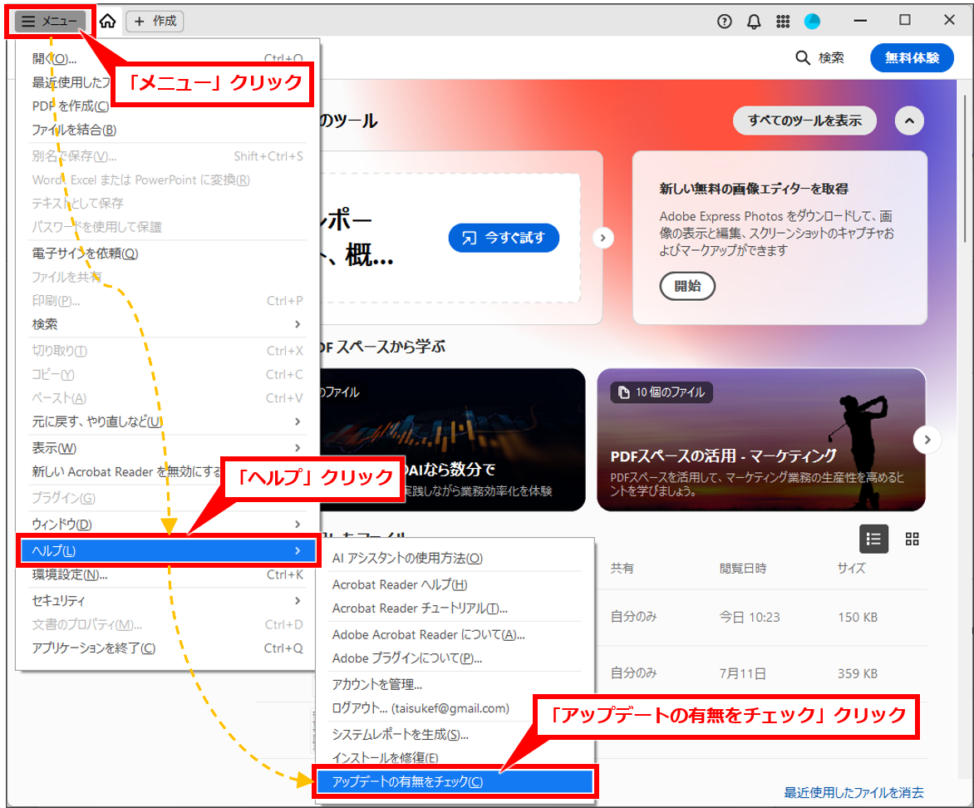This screenshot has width=974, height=808.
Task: Select アプリケーションを終了(C) menu item
Action: coord(167,648)
